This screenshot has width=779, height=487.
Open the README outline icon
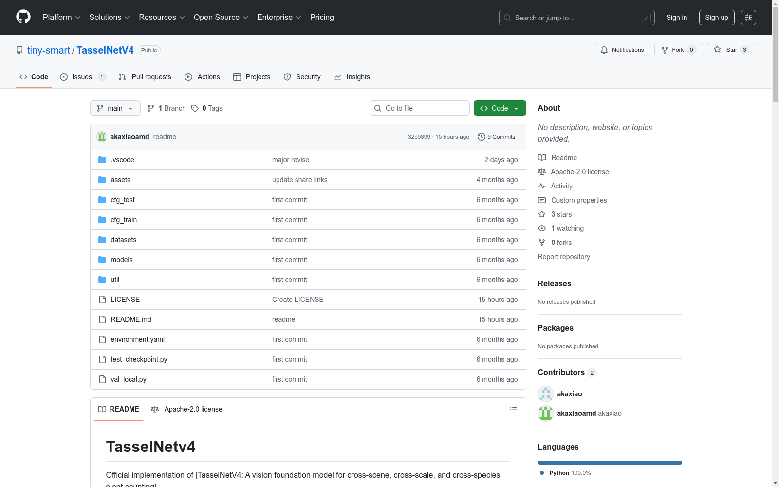(x=514, y=410)
